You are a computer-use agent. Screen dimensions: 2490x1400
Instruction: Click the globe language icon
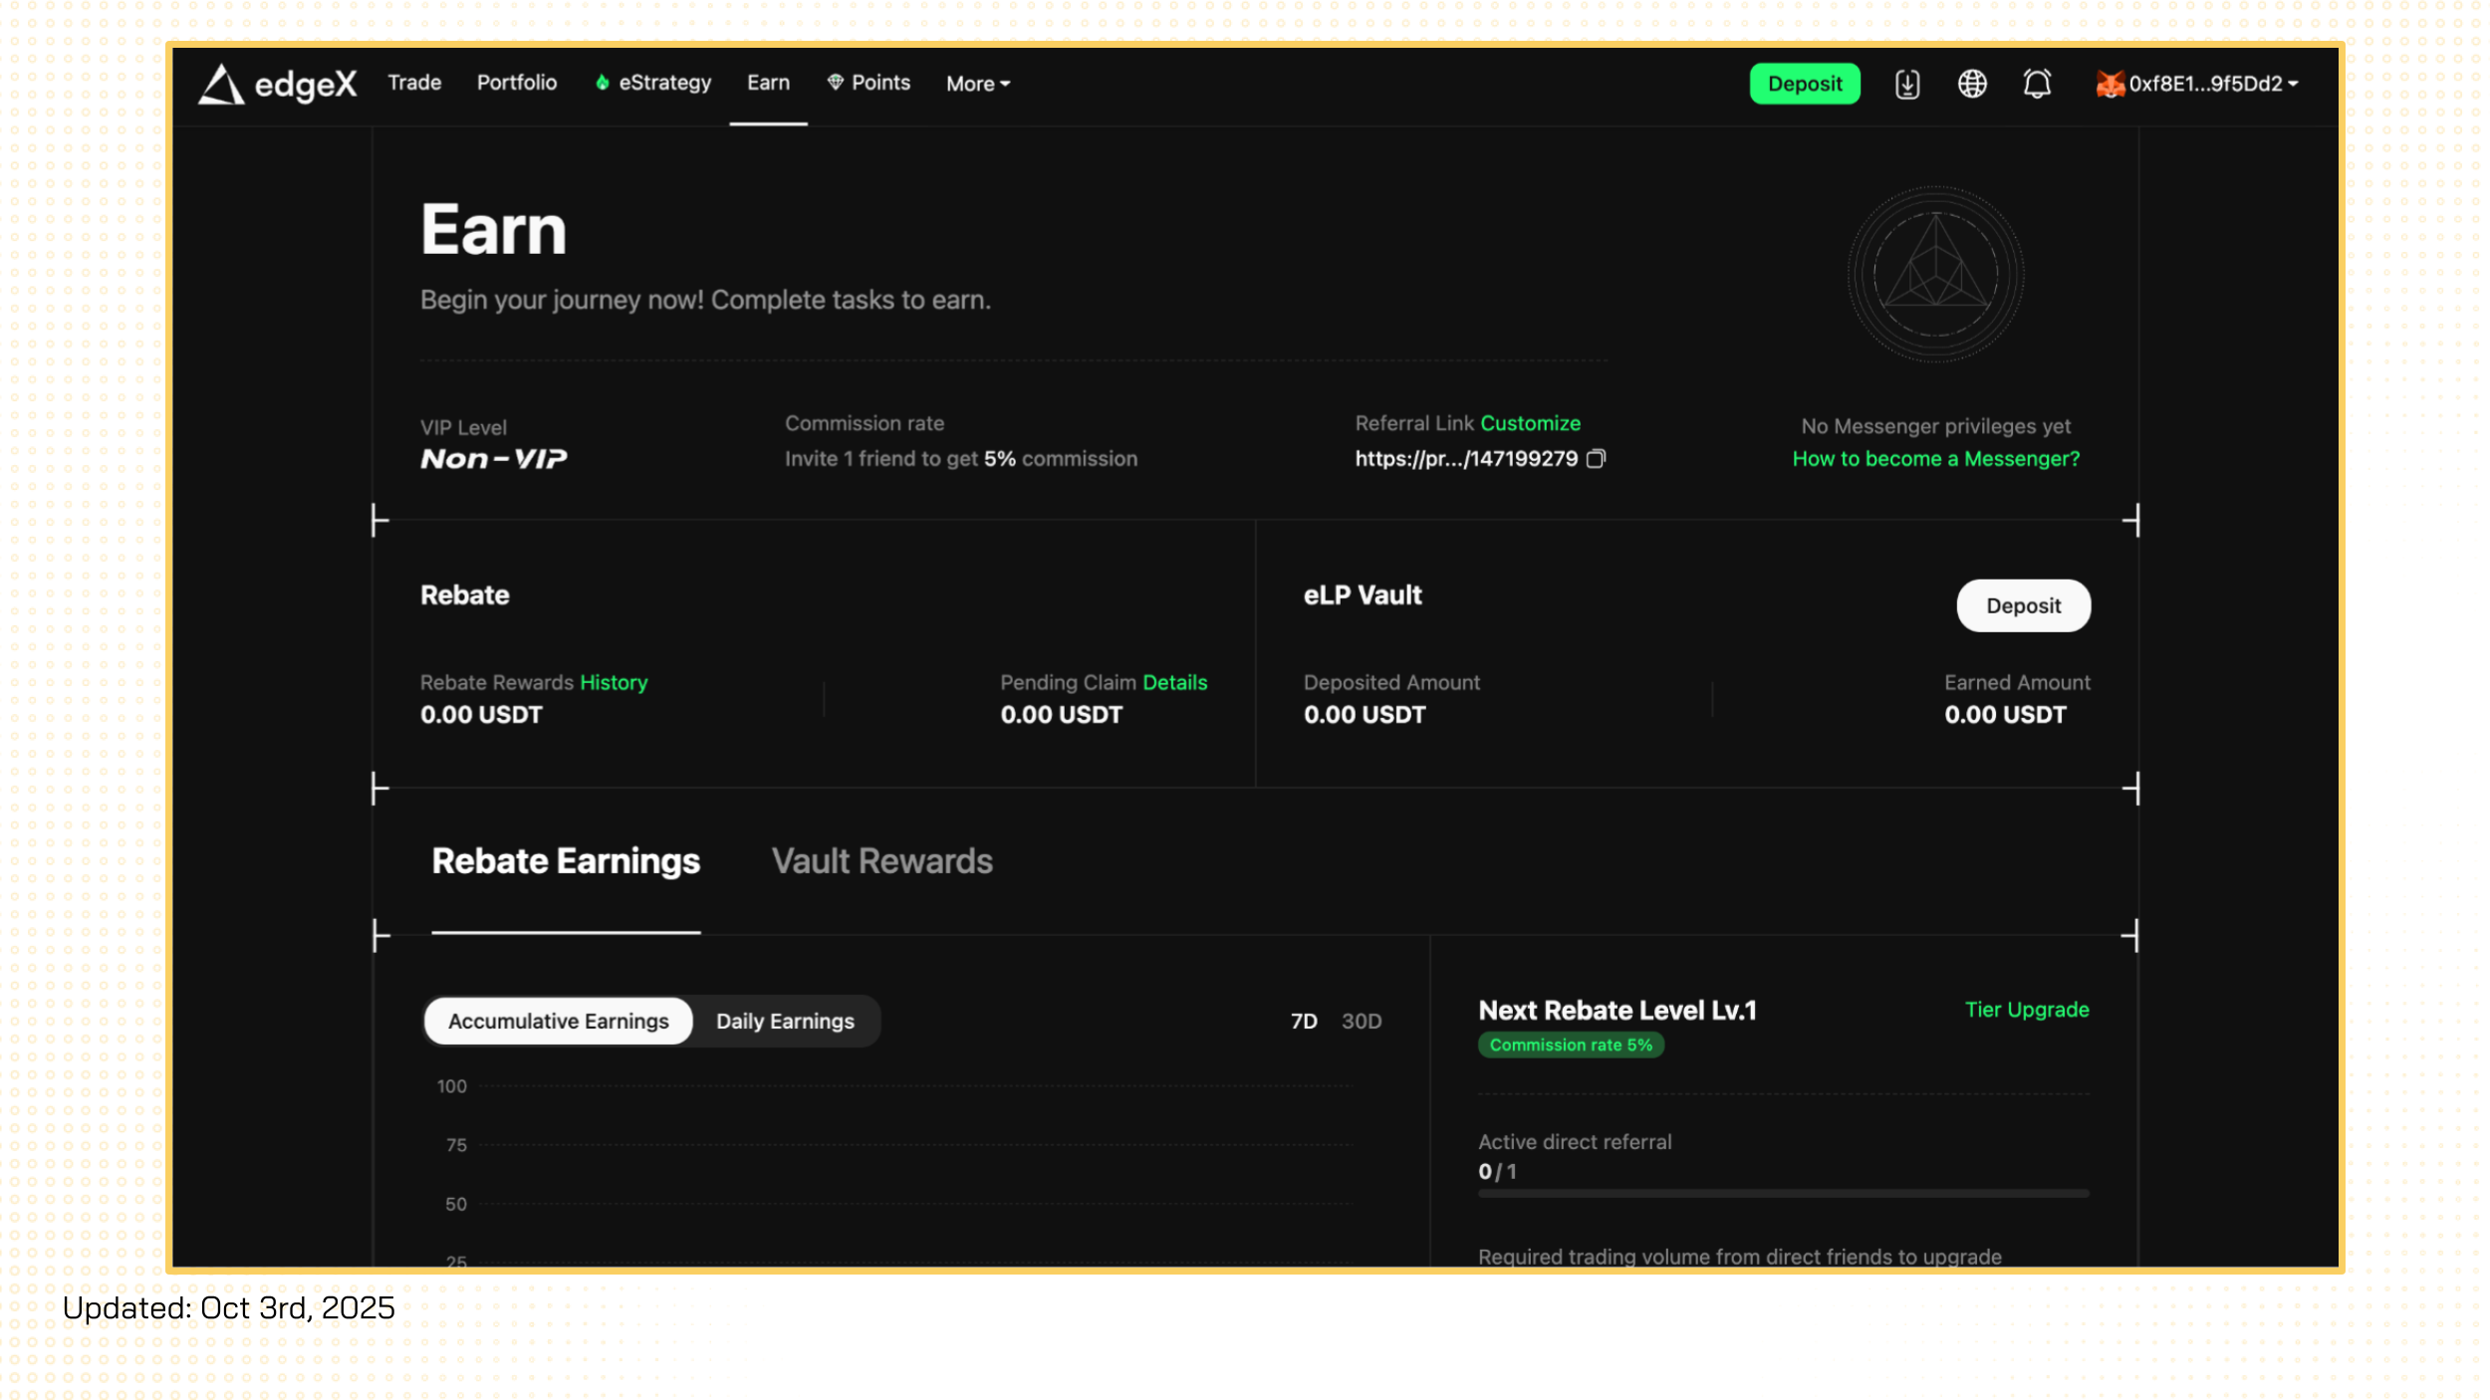(x=1971, y=85)
